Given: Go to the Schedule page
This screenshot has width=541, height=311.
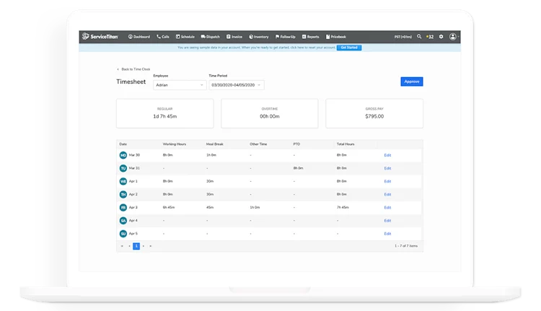Looking at the screenshot, I should (185, 37).
